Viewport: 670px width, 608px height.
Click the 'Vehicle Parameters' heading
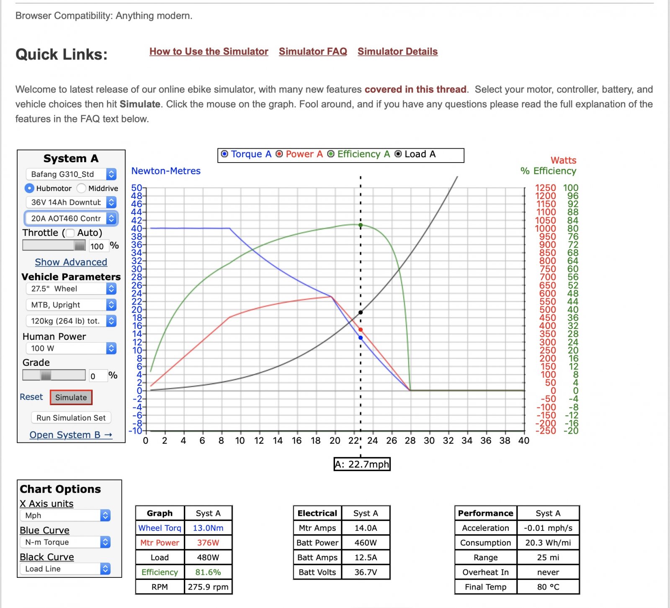[x=71, y=277]
